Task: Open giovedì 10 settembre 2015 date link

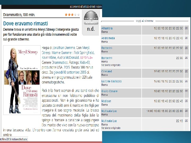Action: (x=70, y=72)
